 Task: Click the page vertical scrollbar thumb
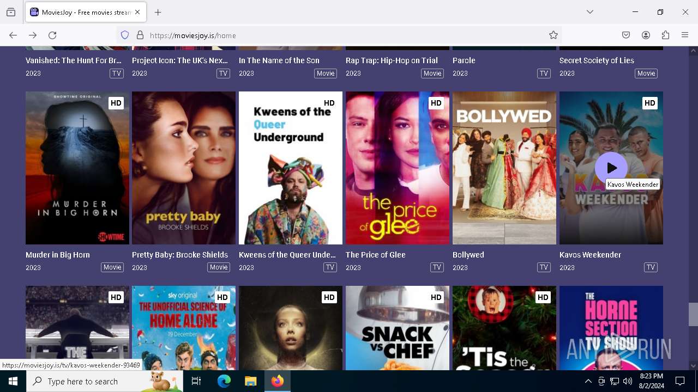pos(693,314)
